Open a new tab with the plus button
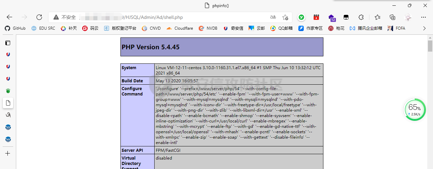The height and width of the screenshot is (169, 433). 8,153
